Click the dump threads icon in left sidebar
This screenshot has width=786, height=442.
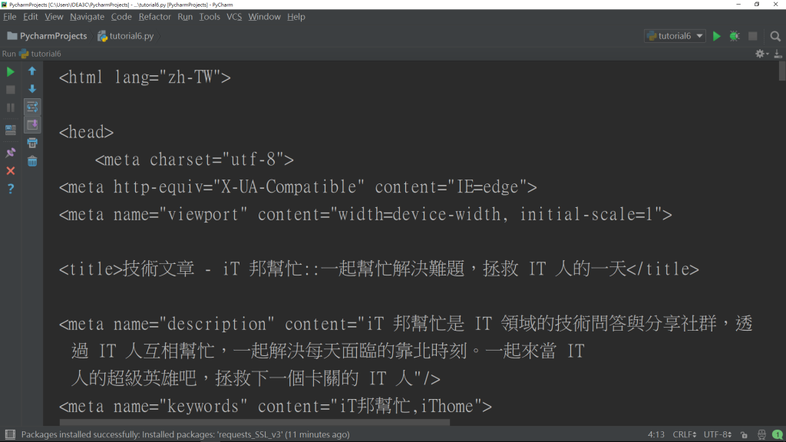[x=10, y=130]
